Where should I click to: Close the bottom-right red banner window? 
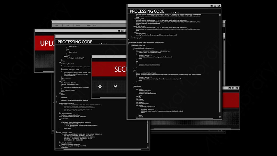pyautogui.click(x=237, y=88)
